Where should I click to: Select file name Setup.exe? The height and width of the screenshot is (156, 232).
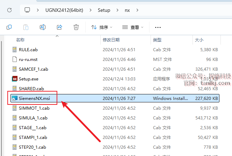pyautogui.click(x=29, y=79)
